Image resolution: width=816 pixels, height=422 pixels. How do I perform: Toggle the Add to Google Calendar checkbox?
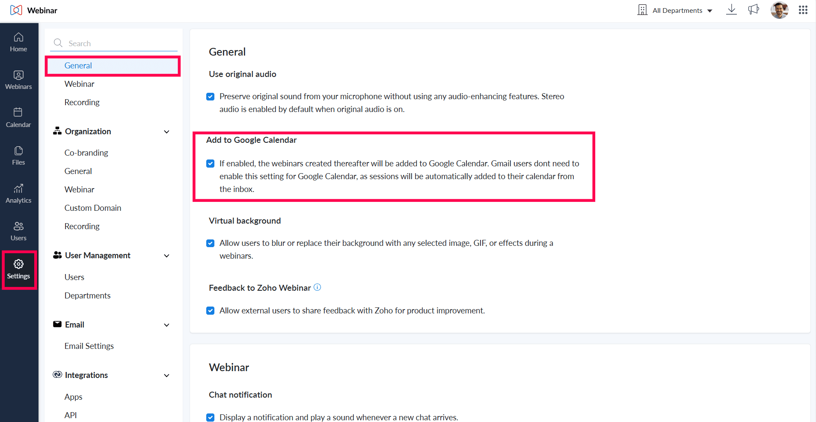pyautogui.click(x=210, y=164)
